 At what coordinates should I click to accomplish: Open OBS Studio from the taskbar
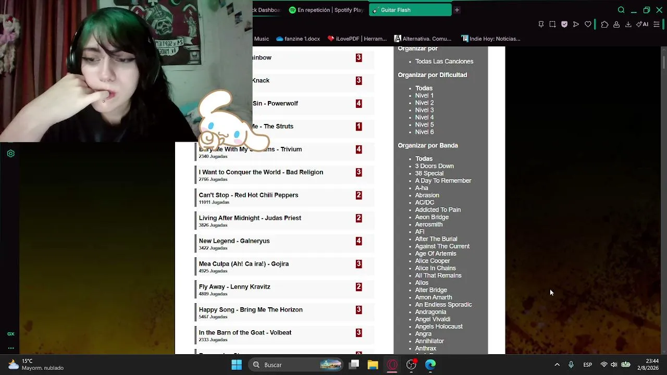412,365
